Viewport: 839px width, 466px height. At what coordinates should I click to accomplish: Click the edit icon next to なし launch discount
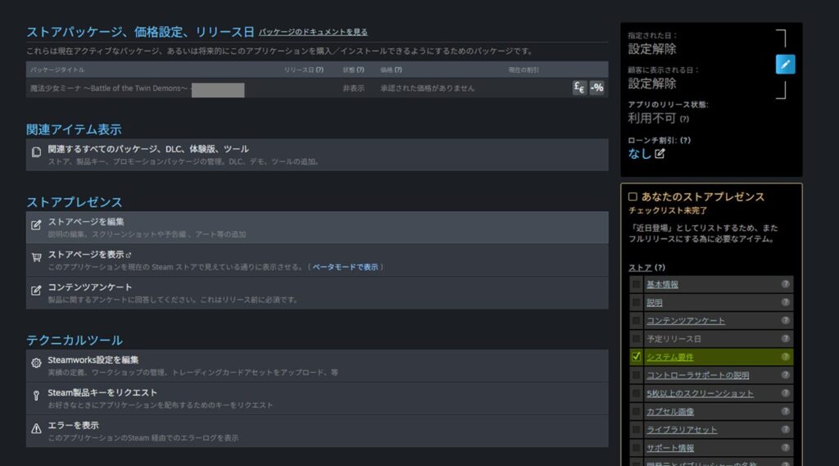(x=660, y=153)
